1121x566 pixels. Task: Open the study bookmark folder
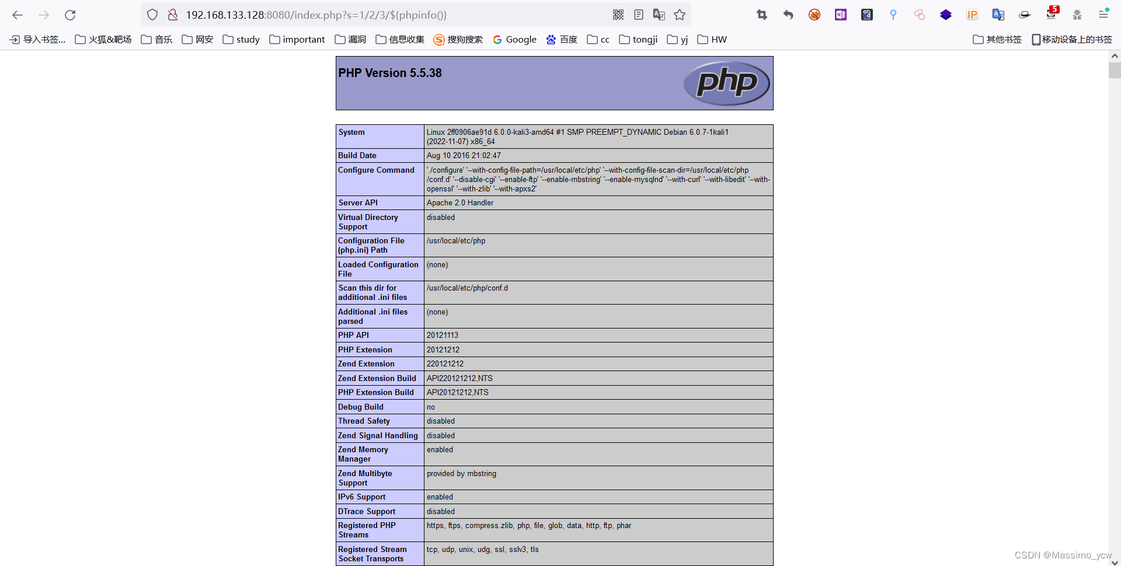click(241, 40)
